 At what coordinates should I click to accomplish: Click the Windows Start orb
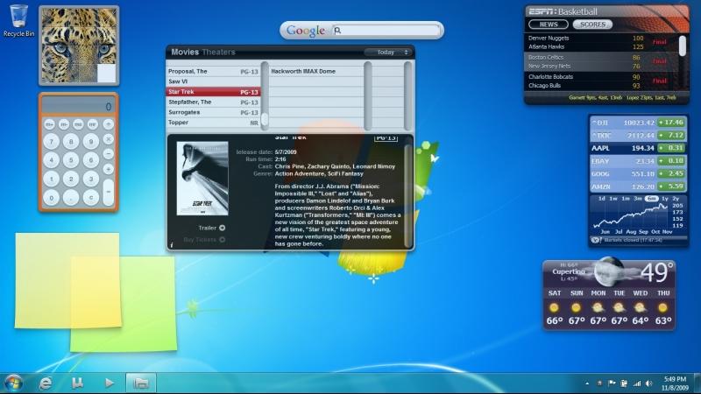point(13,383)
